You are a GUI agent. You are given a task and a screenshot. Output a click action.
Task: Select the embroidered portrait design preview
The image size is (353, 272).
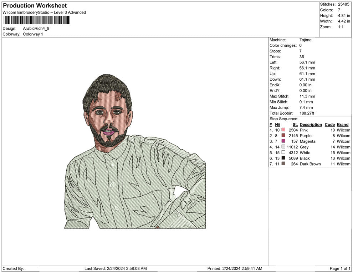pyautogui.click(x=135, y=152)
